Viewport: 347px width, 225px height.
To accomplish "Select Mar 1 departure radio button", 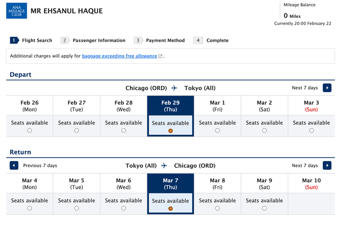I will tap(217, 130).
